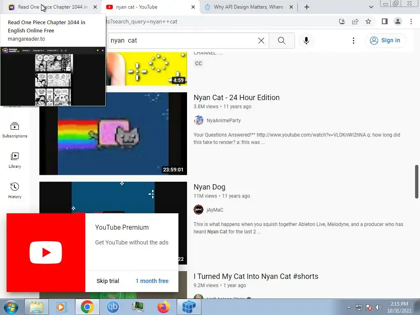Click the network tray icon

coord(358,307)
